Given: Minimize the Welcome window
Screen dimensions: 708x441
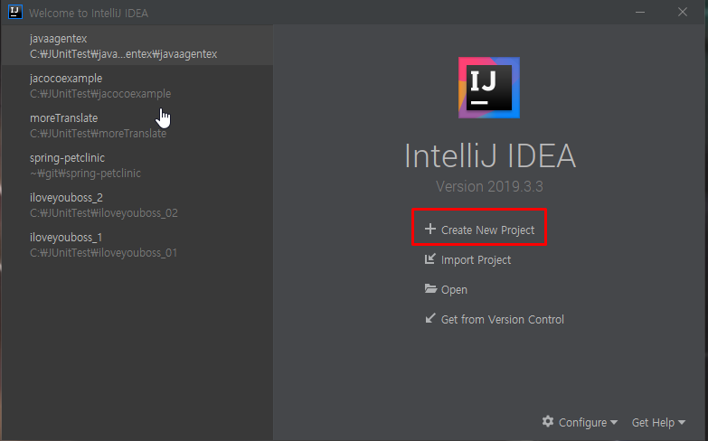Looking at the screenshot, I should [640, 12].
